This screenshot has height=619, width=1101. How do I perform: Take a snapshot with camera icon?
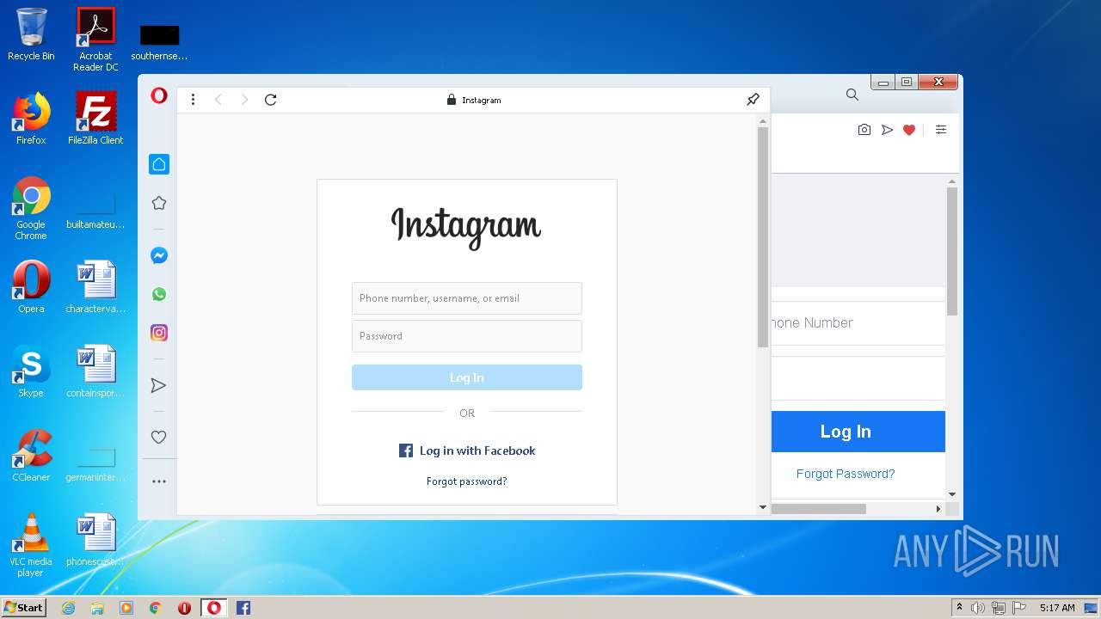click(864, 130)
